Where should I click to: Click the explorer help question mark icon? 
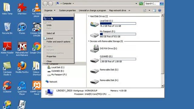tap(160, 10)
